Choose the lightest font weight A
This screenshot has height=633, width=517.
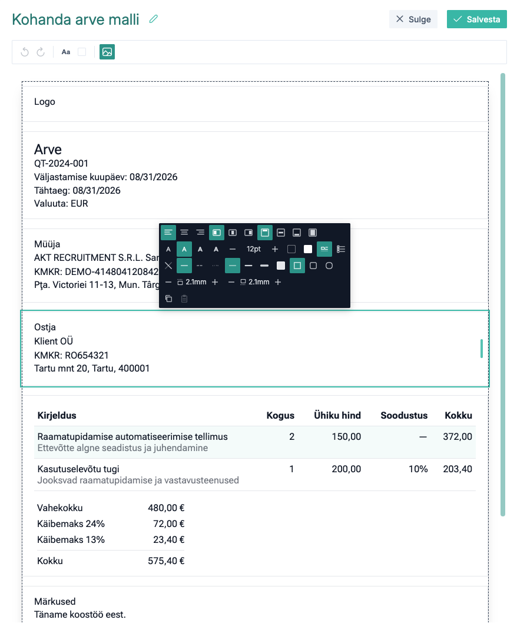pos(168,249)
